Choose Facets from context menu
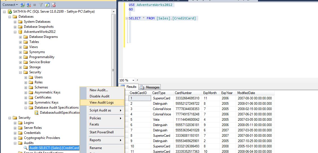318x153 pixels. click(x=102, y=124)
